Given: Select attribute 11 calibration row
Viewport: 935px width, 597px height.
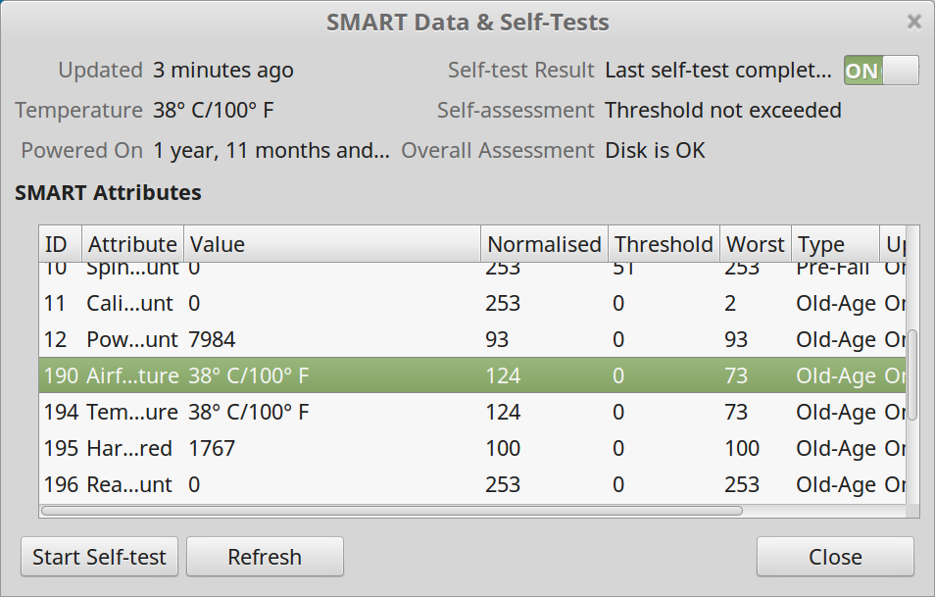Looking at the screenshot, I should click(392, 304).
